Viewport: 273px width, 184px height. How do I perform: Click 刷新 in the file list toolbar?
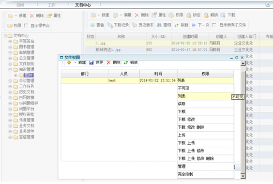(181, 25)
